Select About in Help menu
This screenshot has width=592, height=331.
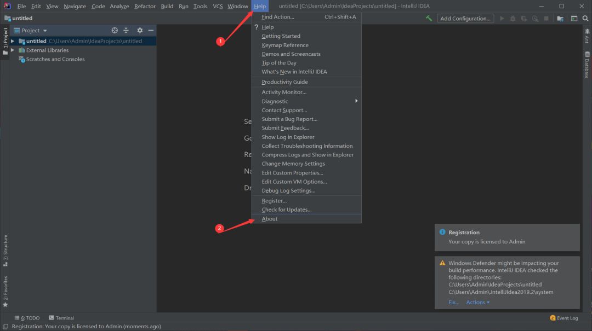(306, 219)
